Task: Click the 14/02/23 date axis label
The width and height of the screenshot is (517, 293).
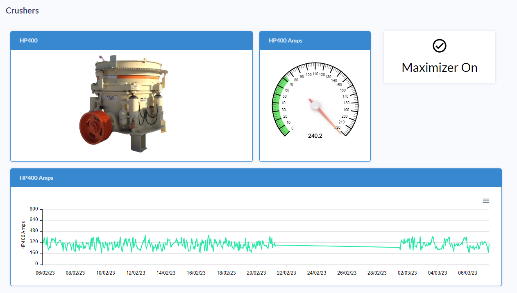Action: [166, 273]
